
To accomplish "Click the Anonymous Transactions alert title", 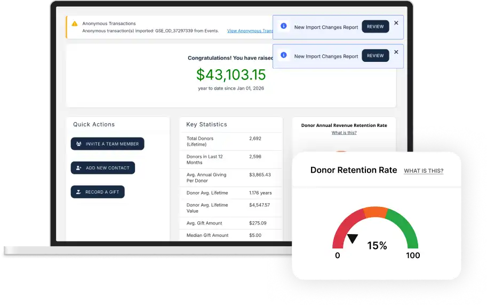I will pos(109,23).
